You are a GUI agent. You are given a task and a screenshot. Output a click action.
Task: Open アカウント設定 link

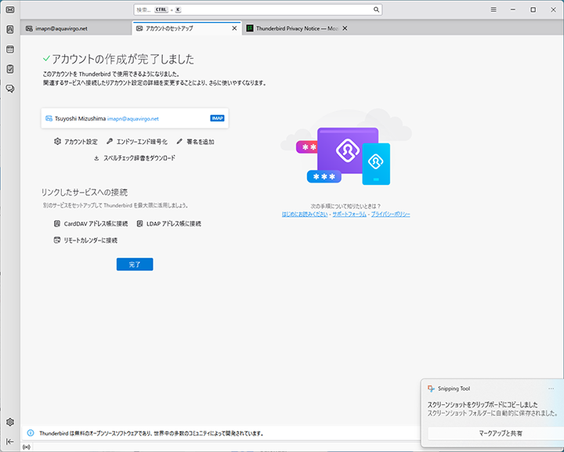(75, 142)
